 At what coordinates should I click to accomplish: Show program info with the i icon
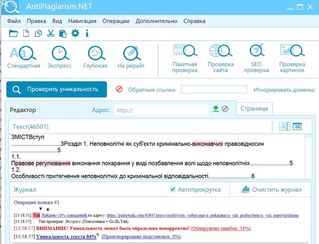click(x=87, y=33)
